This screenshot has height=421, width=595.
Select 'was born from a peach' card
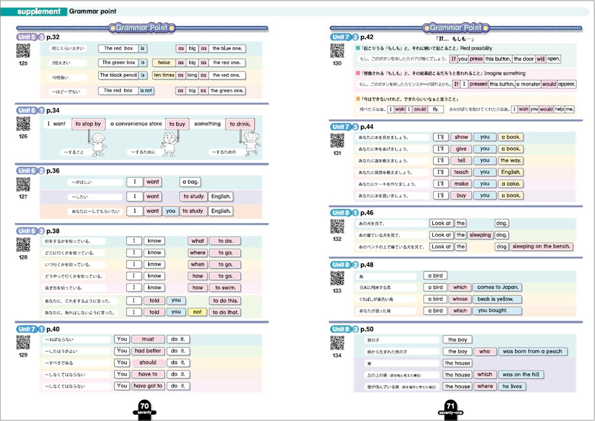[x=532, y=351]
